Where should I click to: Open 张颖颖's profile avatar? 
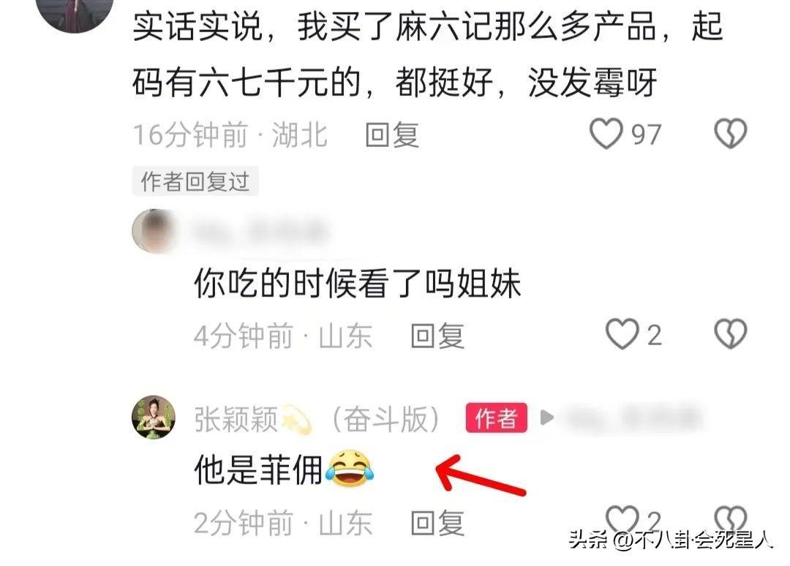tap(154, 417)
